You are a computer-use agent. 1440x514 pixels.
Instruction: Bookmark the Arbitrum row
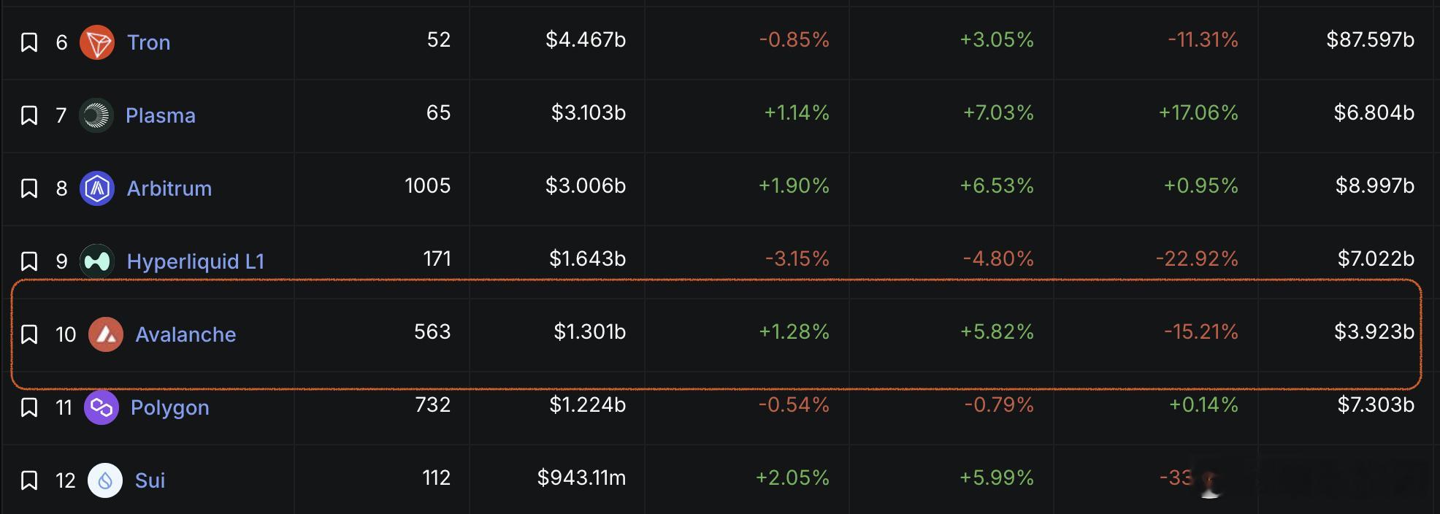(29, 188)
